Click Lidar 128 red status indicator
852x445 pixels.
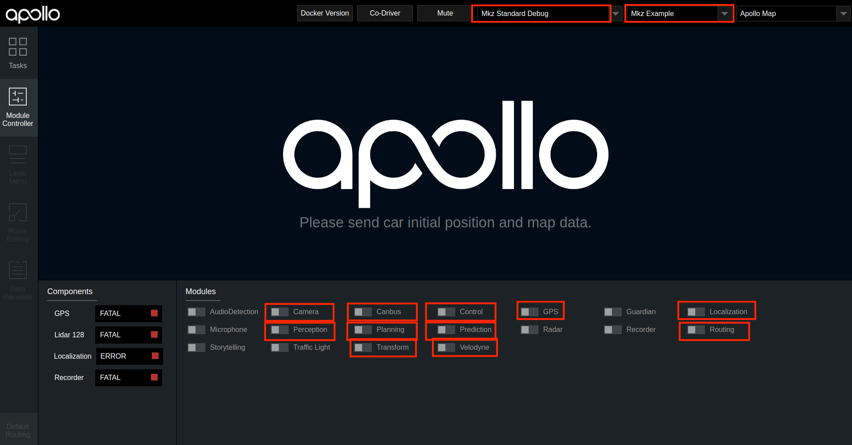[x=154, y=335]
